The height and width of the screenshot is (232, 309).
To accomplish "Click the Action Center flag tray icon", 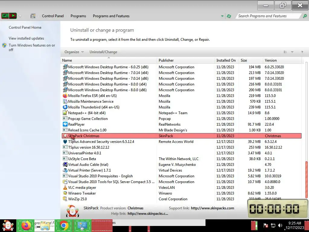I will pos(266,225).
